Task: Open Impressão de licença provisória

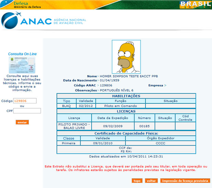Action: tap(185, 181)
